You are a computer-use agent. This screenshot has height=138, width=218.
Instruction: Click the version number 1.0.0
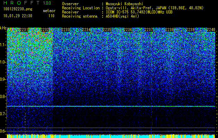(x=47, y=3)
